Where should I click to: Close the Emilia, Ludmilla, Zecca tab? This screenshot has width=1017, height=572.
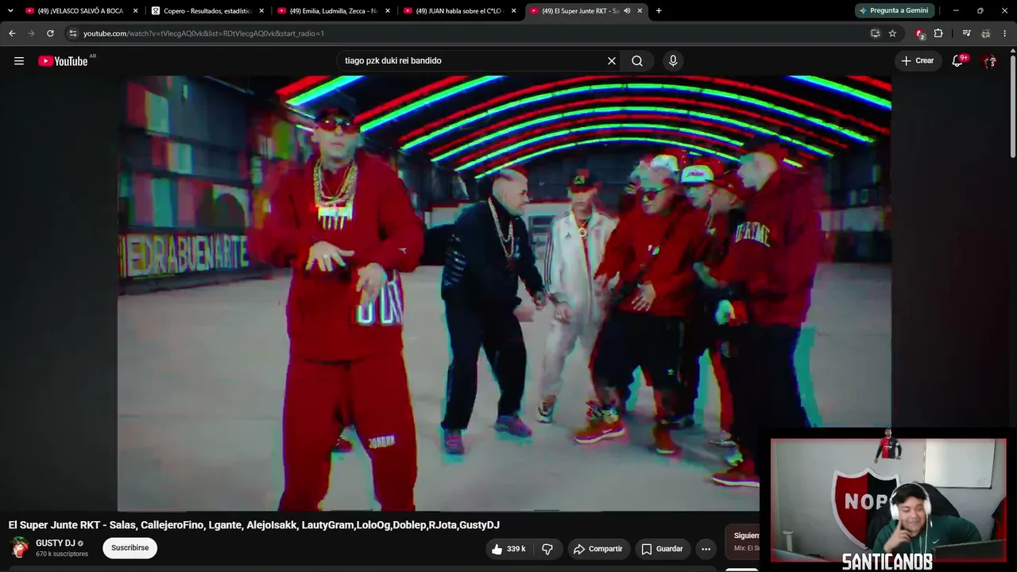388,11
